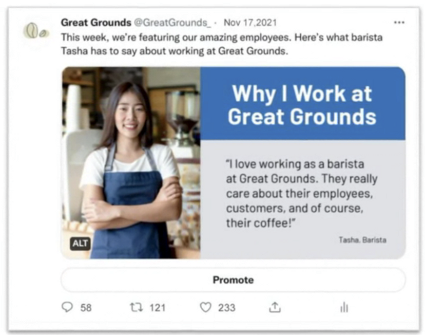The image size is (425, 335).
Task: Open the Great Grounds profile name
Action: [96, 23]
